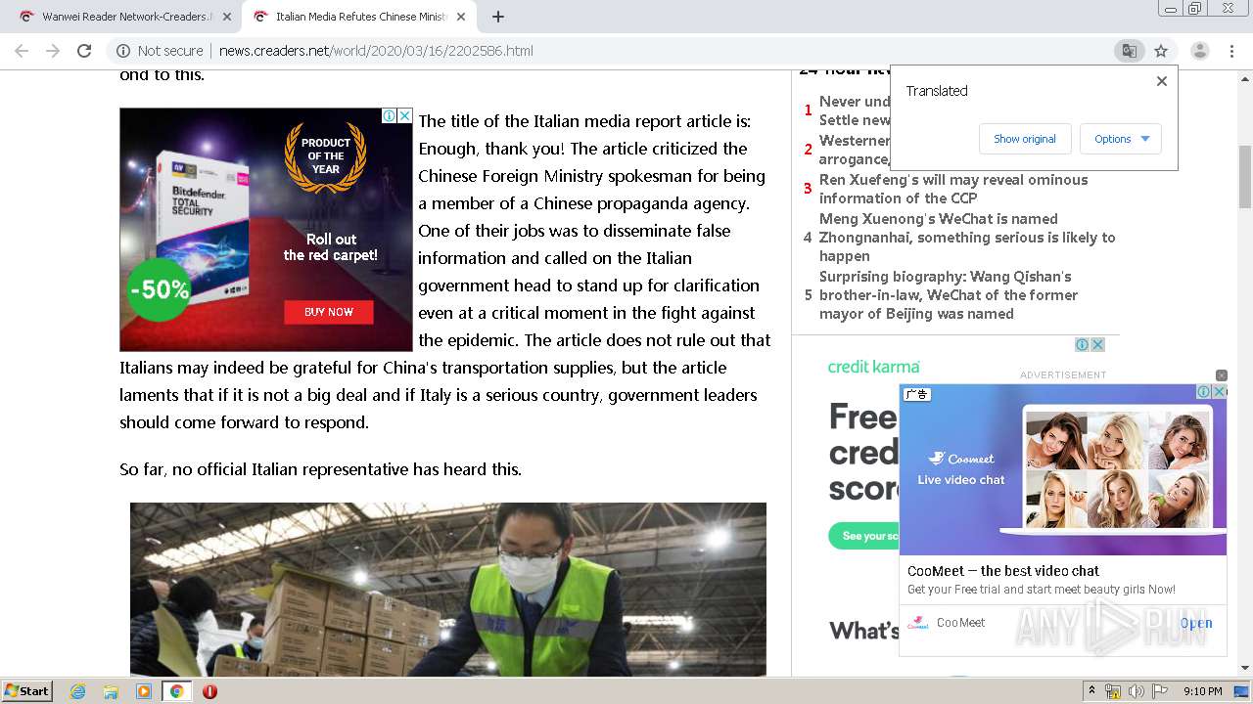The image size is (1253, 704).
Task: Go forward one page
Action: 53,51
